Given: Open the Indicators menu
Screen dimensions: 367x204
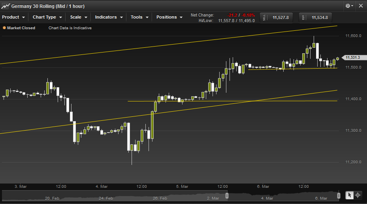Looking at the screenshot, I should [x=109, y=17].
